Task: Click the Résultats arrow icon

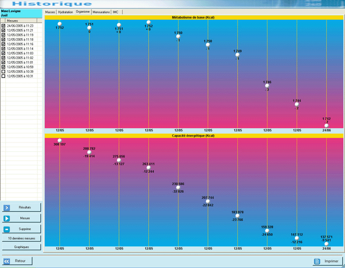Action: [x=7, y=208]
